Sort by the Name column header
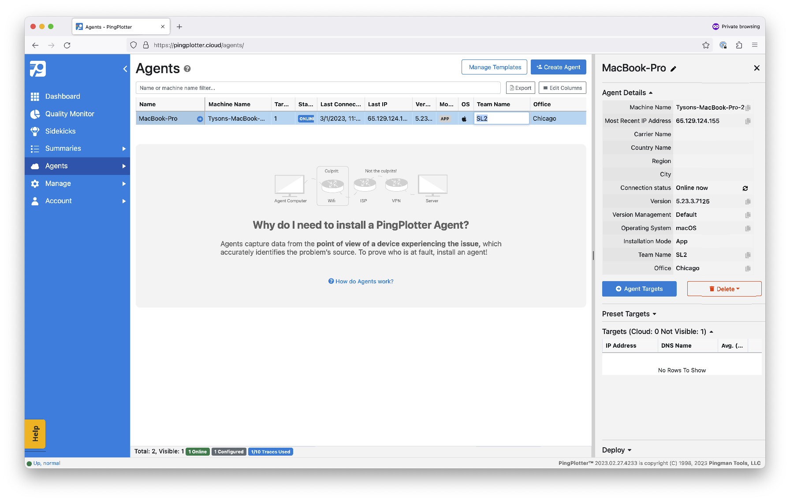The height and width of the screenshot is (501, 790). click(170, 104)
